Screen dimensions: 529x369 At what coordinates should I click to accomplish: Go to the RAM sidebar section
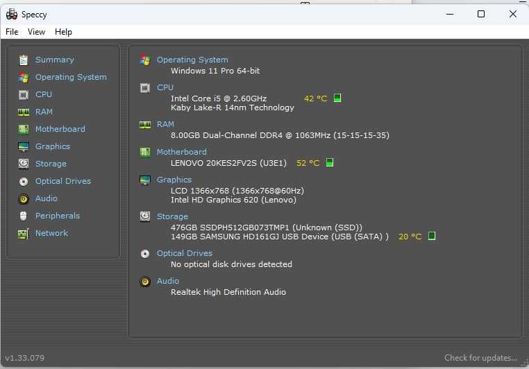(44, 112)
